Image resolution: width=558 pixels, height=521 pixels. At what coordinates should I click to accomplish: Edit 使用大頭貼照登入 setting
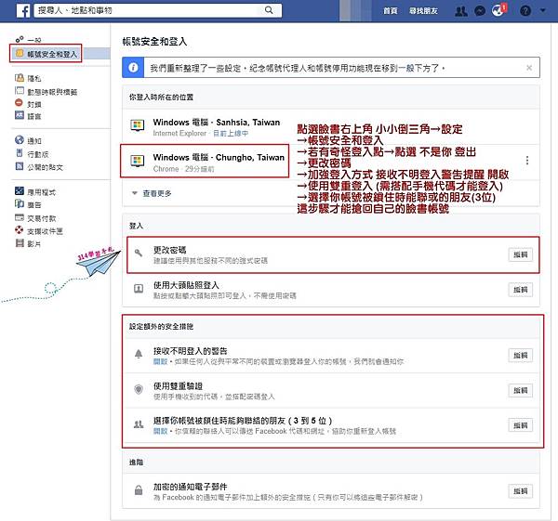pos(520,290)
